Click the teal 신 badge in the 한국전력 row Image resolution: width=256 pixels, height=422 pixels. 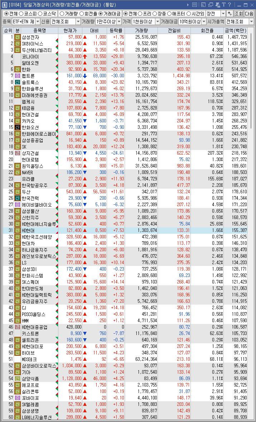[18, 198]
